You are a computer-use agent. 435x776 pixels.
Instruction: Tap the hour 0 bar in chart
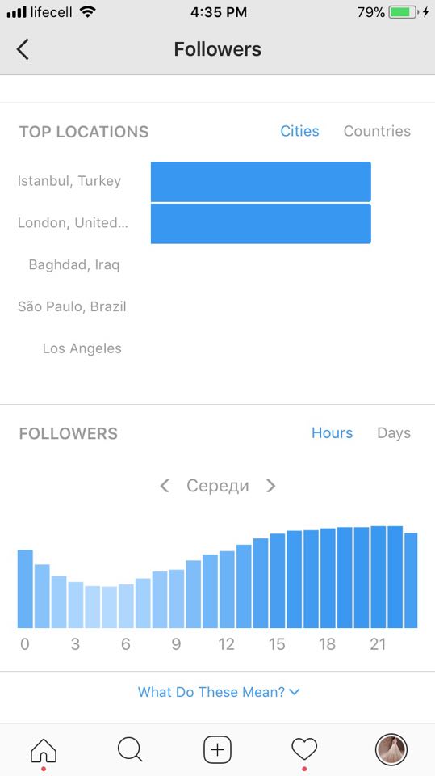pyautogui.click(x=25, y=589)
